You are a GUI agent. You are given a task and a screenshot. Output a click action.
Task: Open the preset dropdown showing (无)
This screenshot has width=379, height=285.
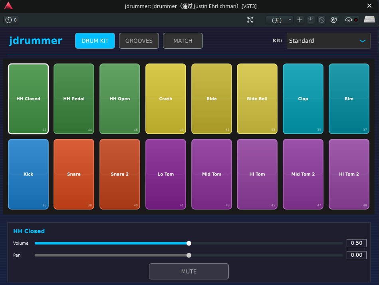pyautogui.click(x=280, y=20)
